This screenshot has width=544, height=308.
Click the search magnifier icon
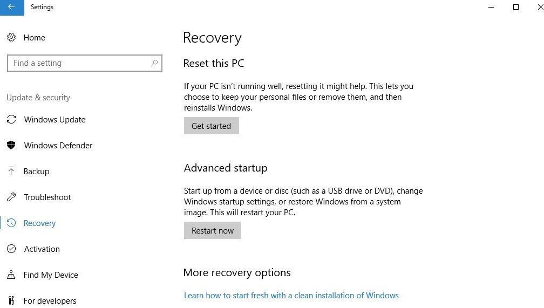(x=154, y=63)
